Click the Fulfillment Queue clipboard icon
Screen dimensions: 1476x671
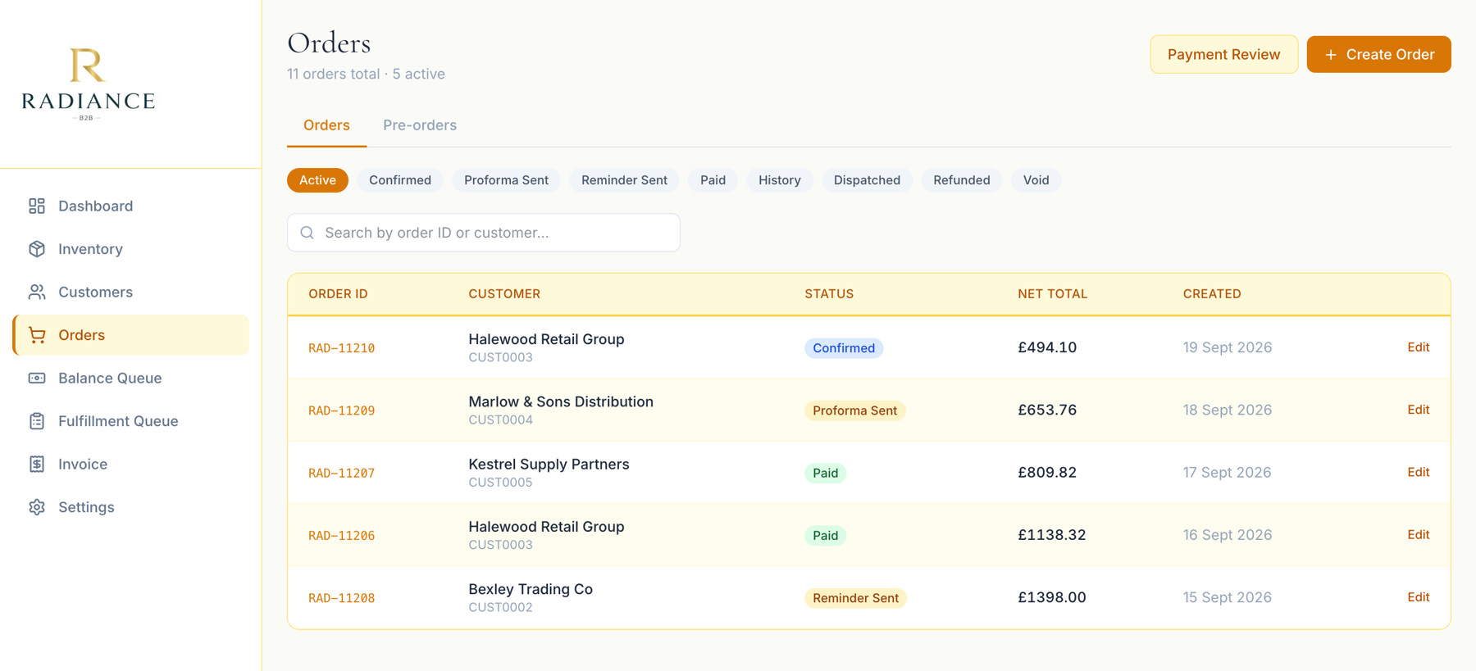37,421
